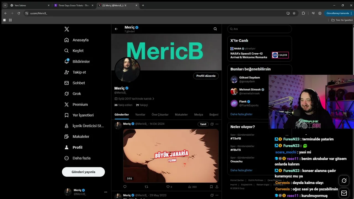Like the video post with 4 likes
Screen dimensions: 354x199
[169, 187]
